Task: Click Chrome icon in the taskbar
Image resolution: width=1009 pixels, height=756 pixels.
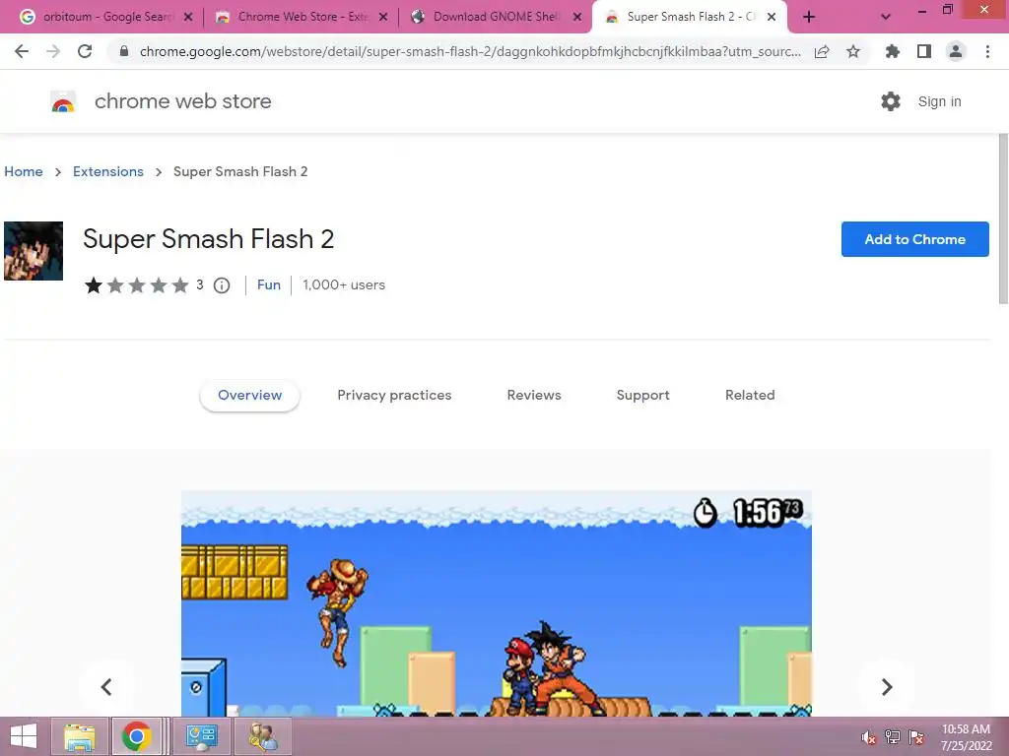Action: click(136, 736)
